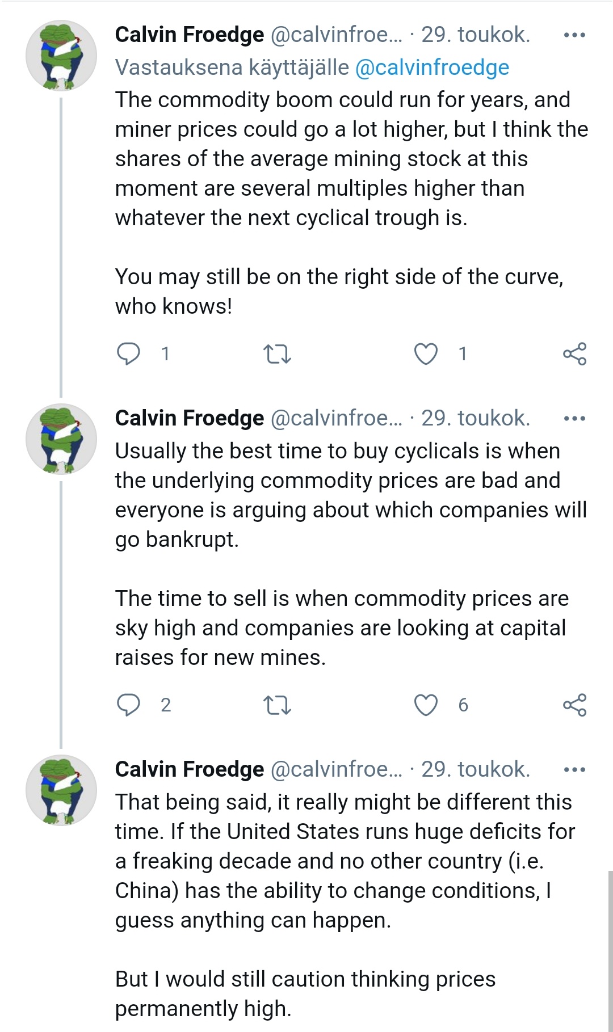This screenshot has width=613, height=1032.
Task: Like the commodity boom tweet
Action: click(426, 353)
